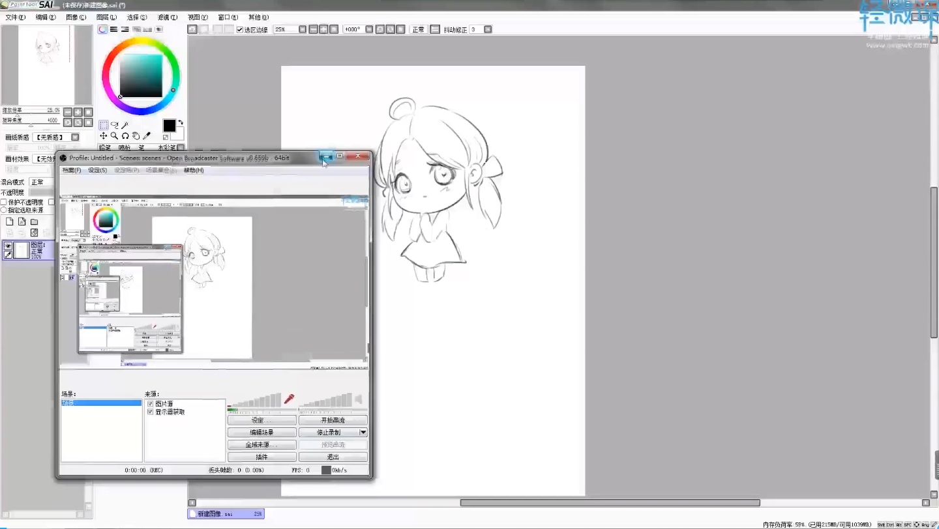939x529 pixels.
Task: Pick a shade in the color square
Action: tap(140, 76)
